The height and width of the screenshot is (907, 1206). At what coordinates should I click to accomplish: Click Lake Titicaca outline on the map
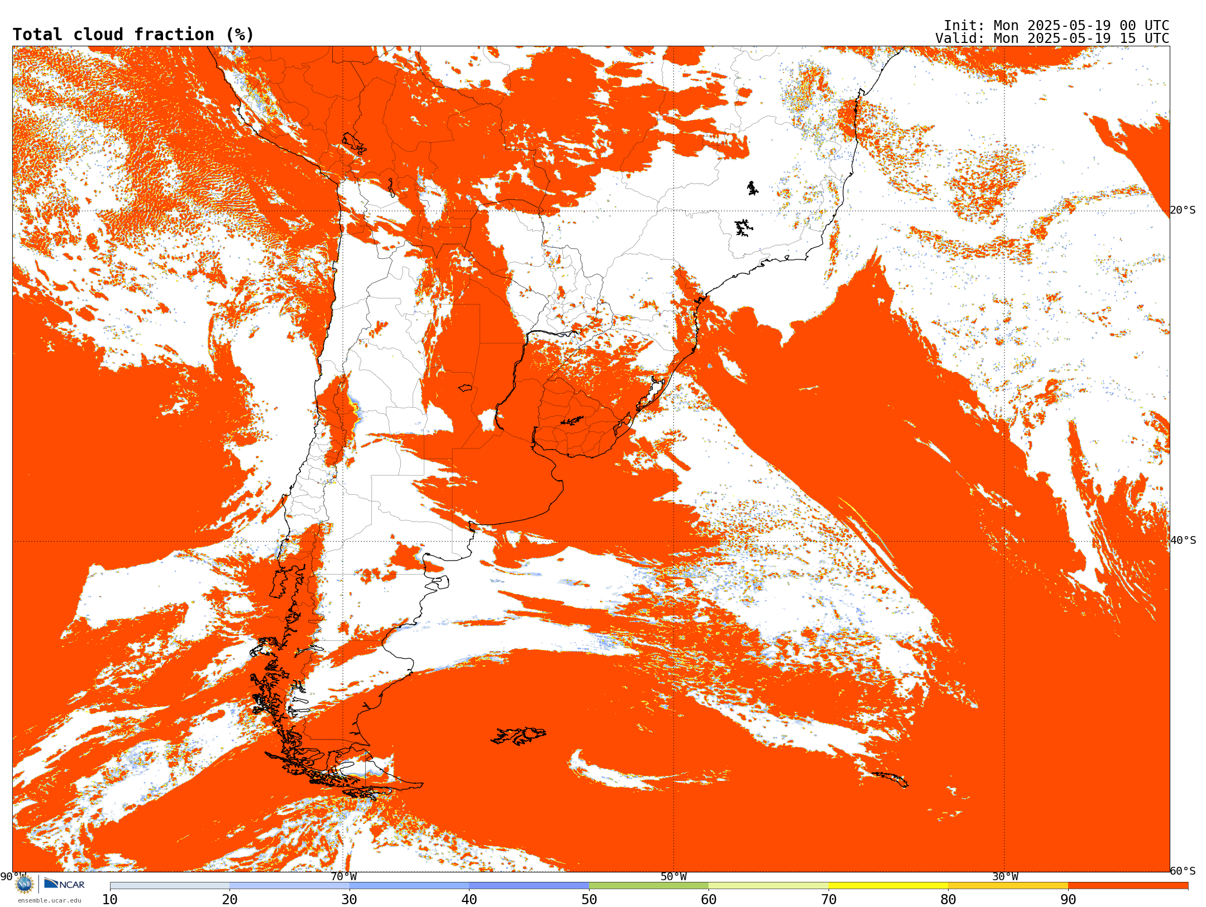coord(354,143)
